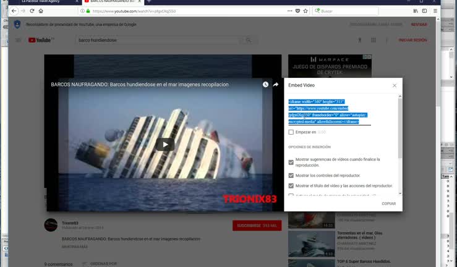The width and height of the screenshot is (457, 267).
Task: Open the YouTube settings three-dot icon
Action: [387, 40]
